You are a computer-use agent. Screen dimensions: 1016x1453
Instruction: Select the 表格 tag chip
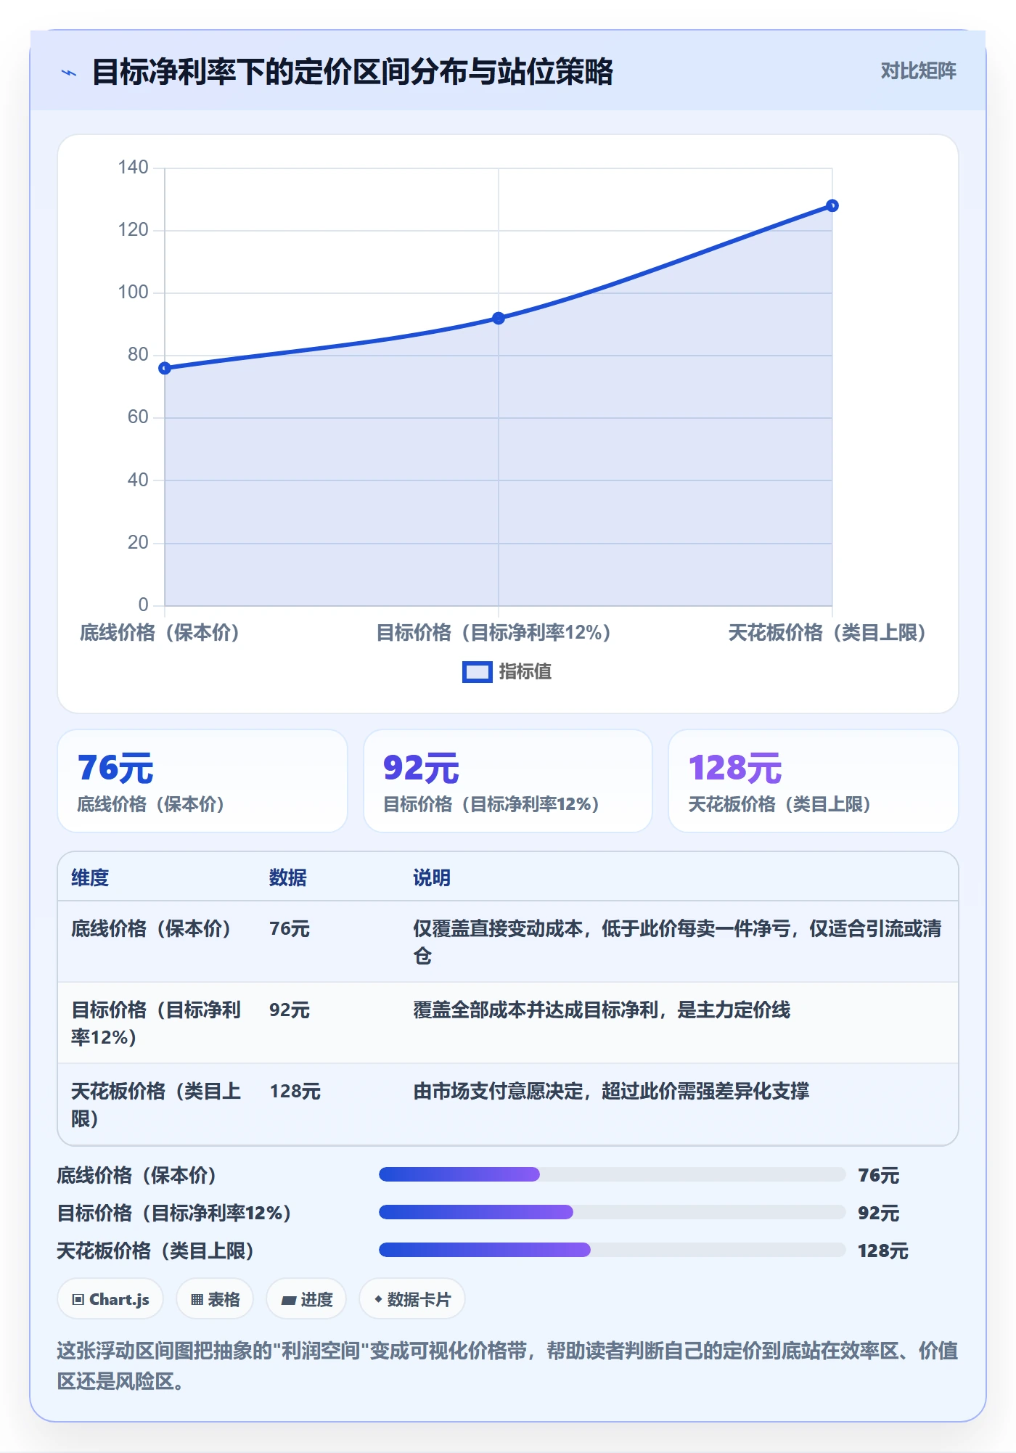215,1299
